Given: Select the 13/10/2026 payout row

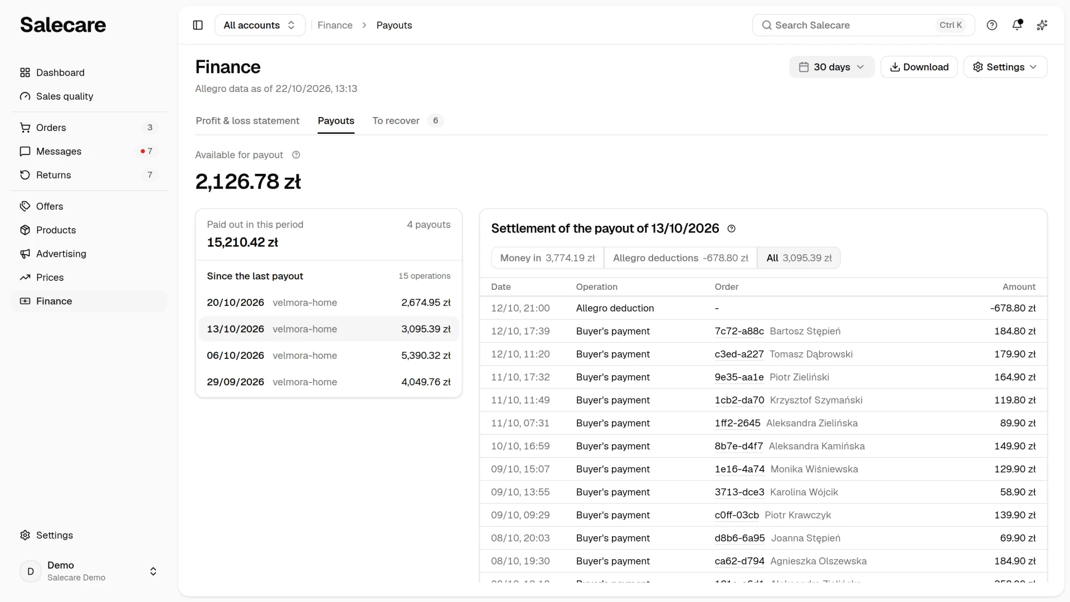Looking at the screenshot, I should 329,329.
